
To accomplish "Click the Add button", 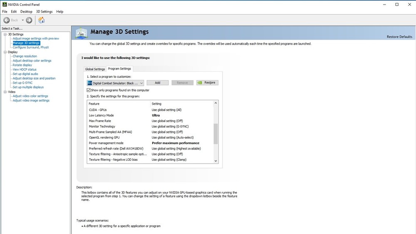I will point(158,82).
